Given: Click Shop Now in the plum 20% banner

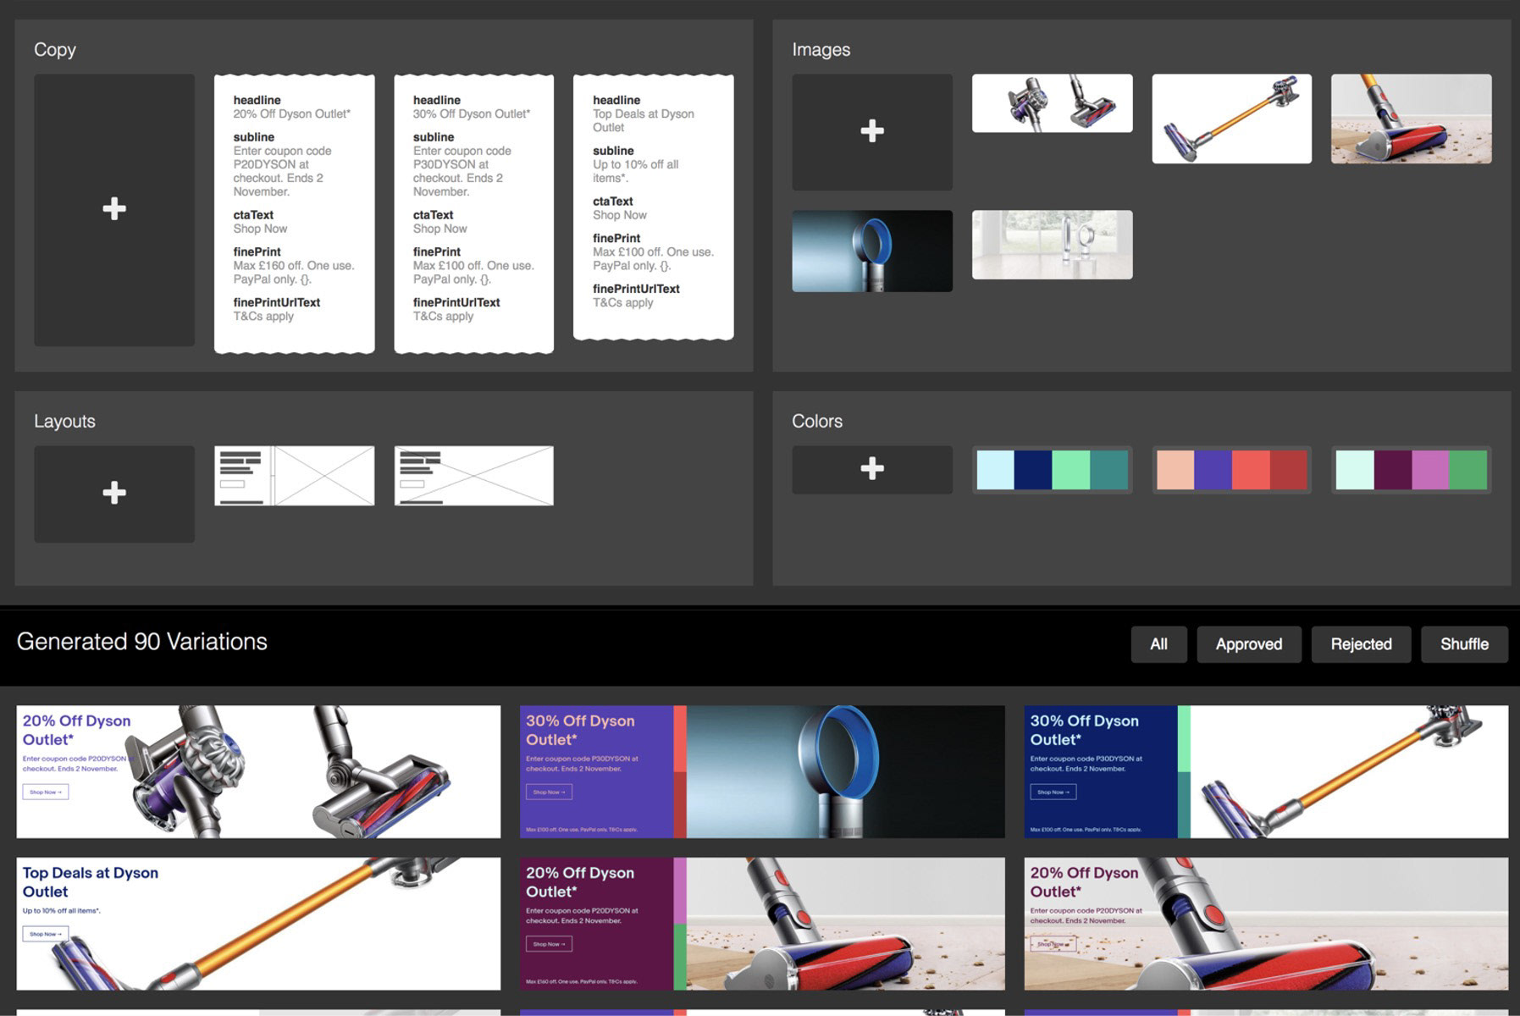Looking at the screenshot, I should click(x=549, y=944).
